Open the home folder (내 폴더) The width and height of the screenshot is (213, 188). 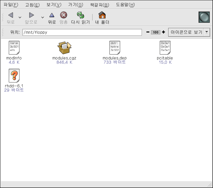pos(102,15)
